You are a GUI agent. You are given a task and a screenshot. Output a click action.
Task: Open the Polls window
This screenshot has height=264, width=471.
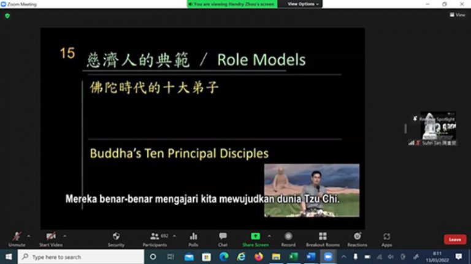(193, 239)
